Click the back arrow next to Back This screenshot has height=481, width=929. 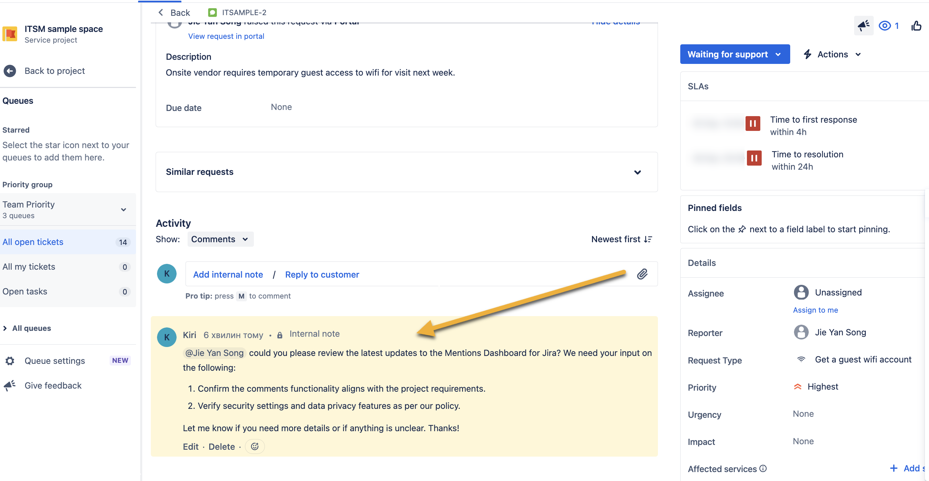coord(161,12)
